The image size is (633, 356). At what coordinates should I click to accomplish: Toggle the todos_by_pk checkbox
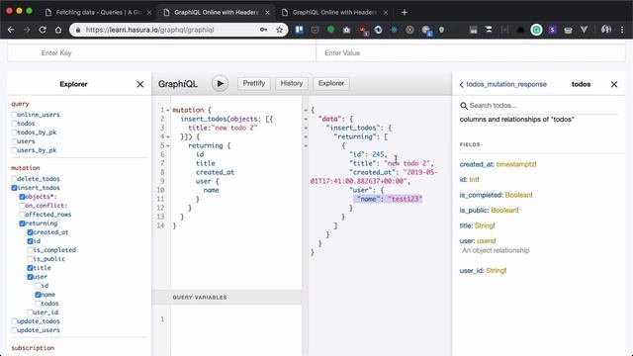pyautogui.click(x=14, y=133)
